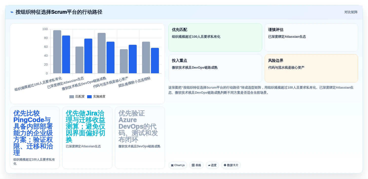The image size is (368, 179).
Task: Click the lightning icon beside the title
Action: click(12, 12)
